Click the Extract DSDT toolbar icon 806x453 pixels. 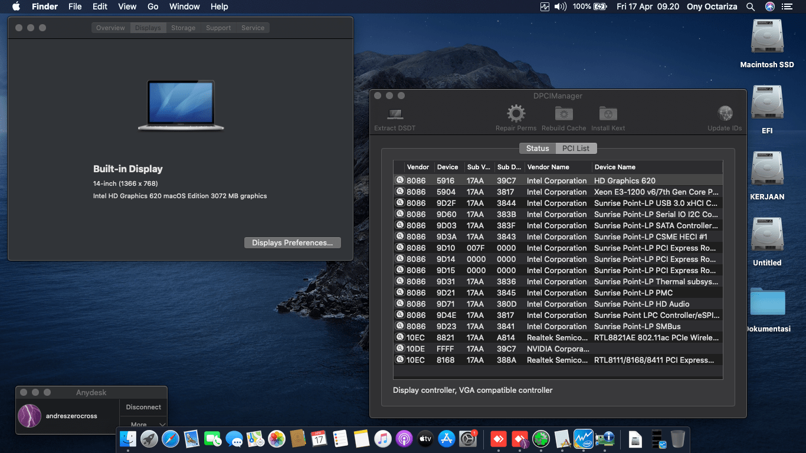(x=395, y=114)
